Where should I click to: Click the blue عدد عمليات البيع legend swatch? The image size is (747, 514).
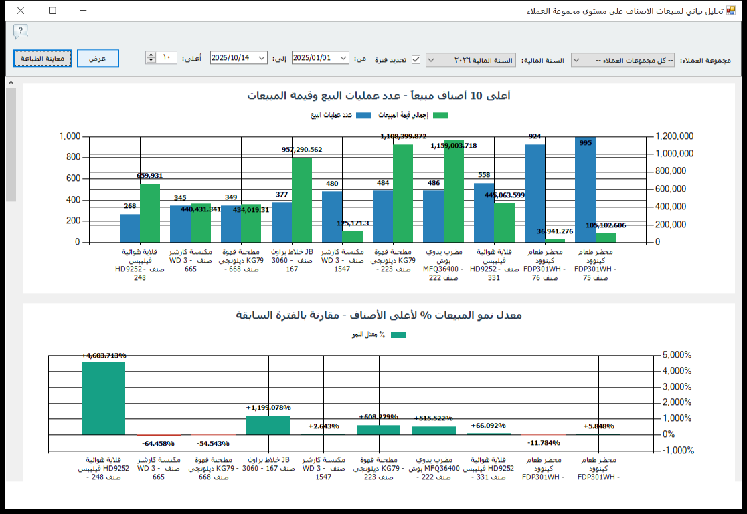click(363, 115)
